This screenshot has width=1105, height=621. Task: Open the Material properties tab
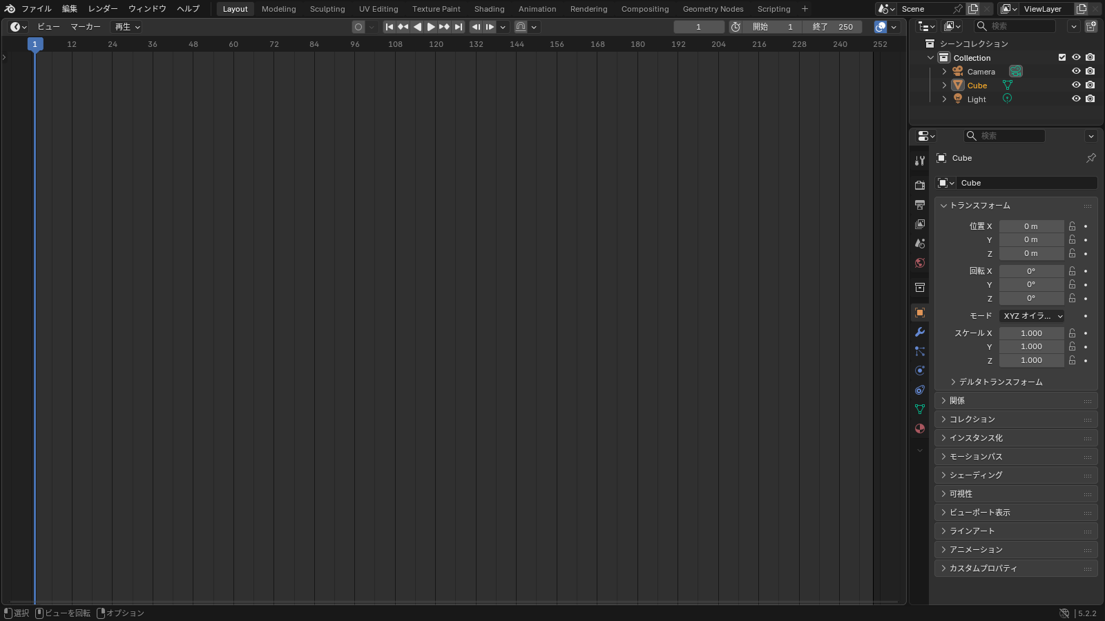click(x=919, y=428)
